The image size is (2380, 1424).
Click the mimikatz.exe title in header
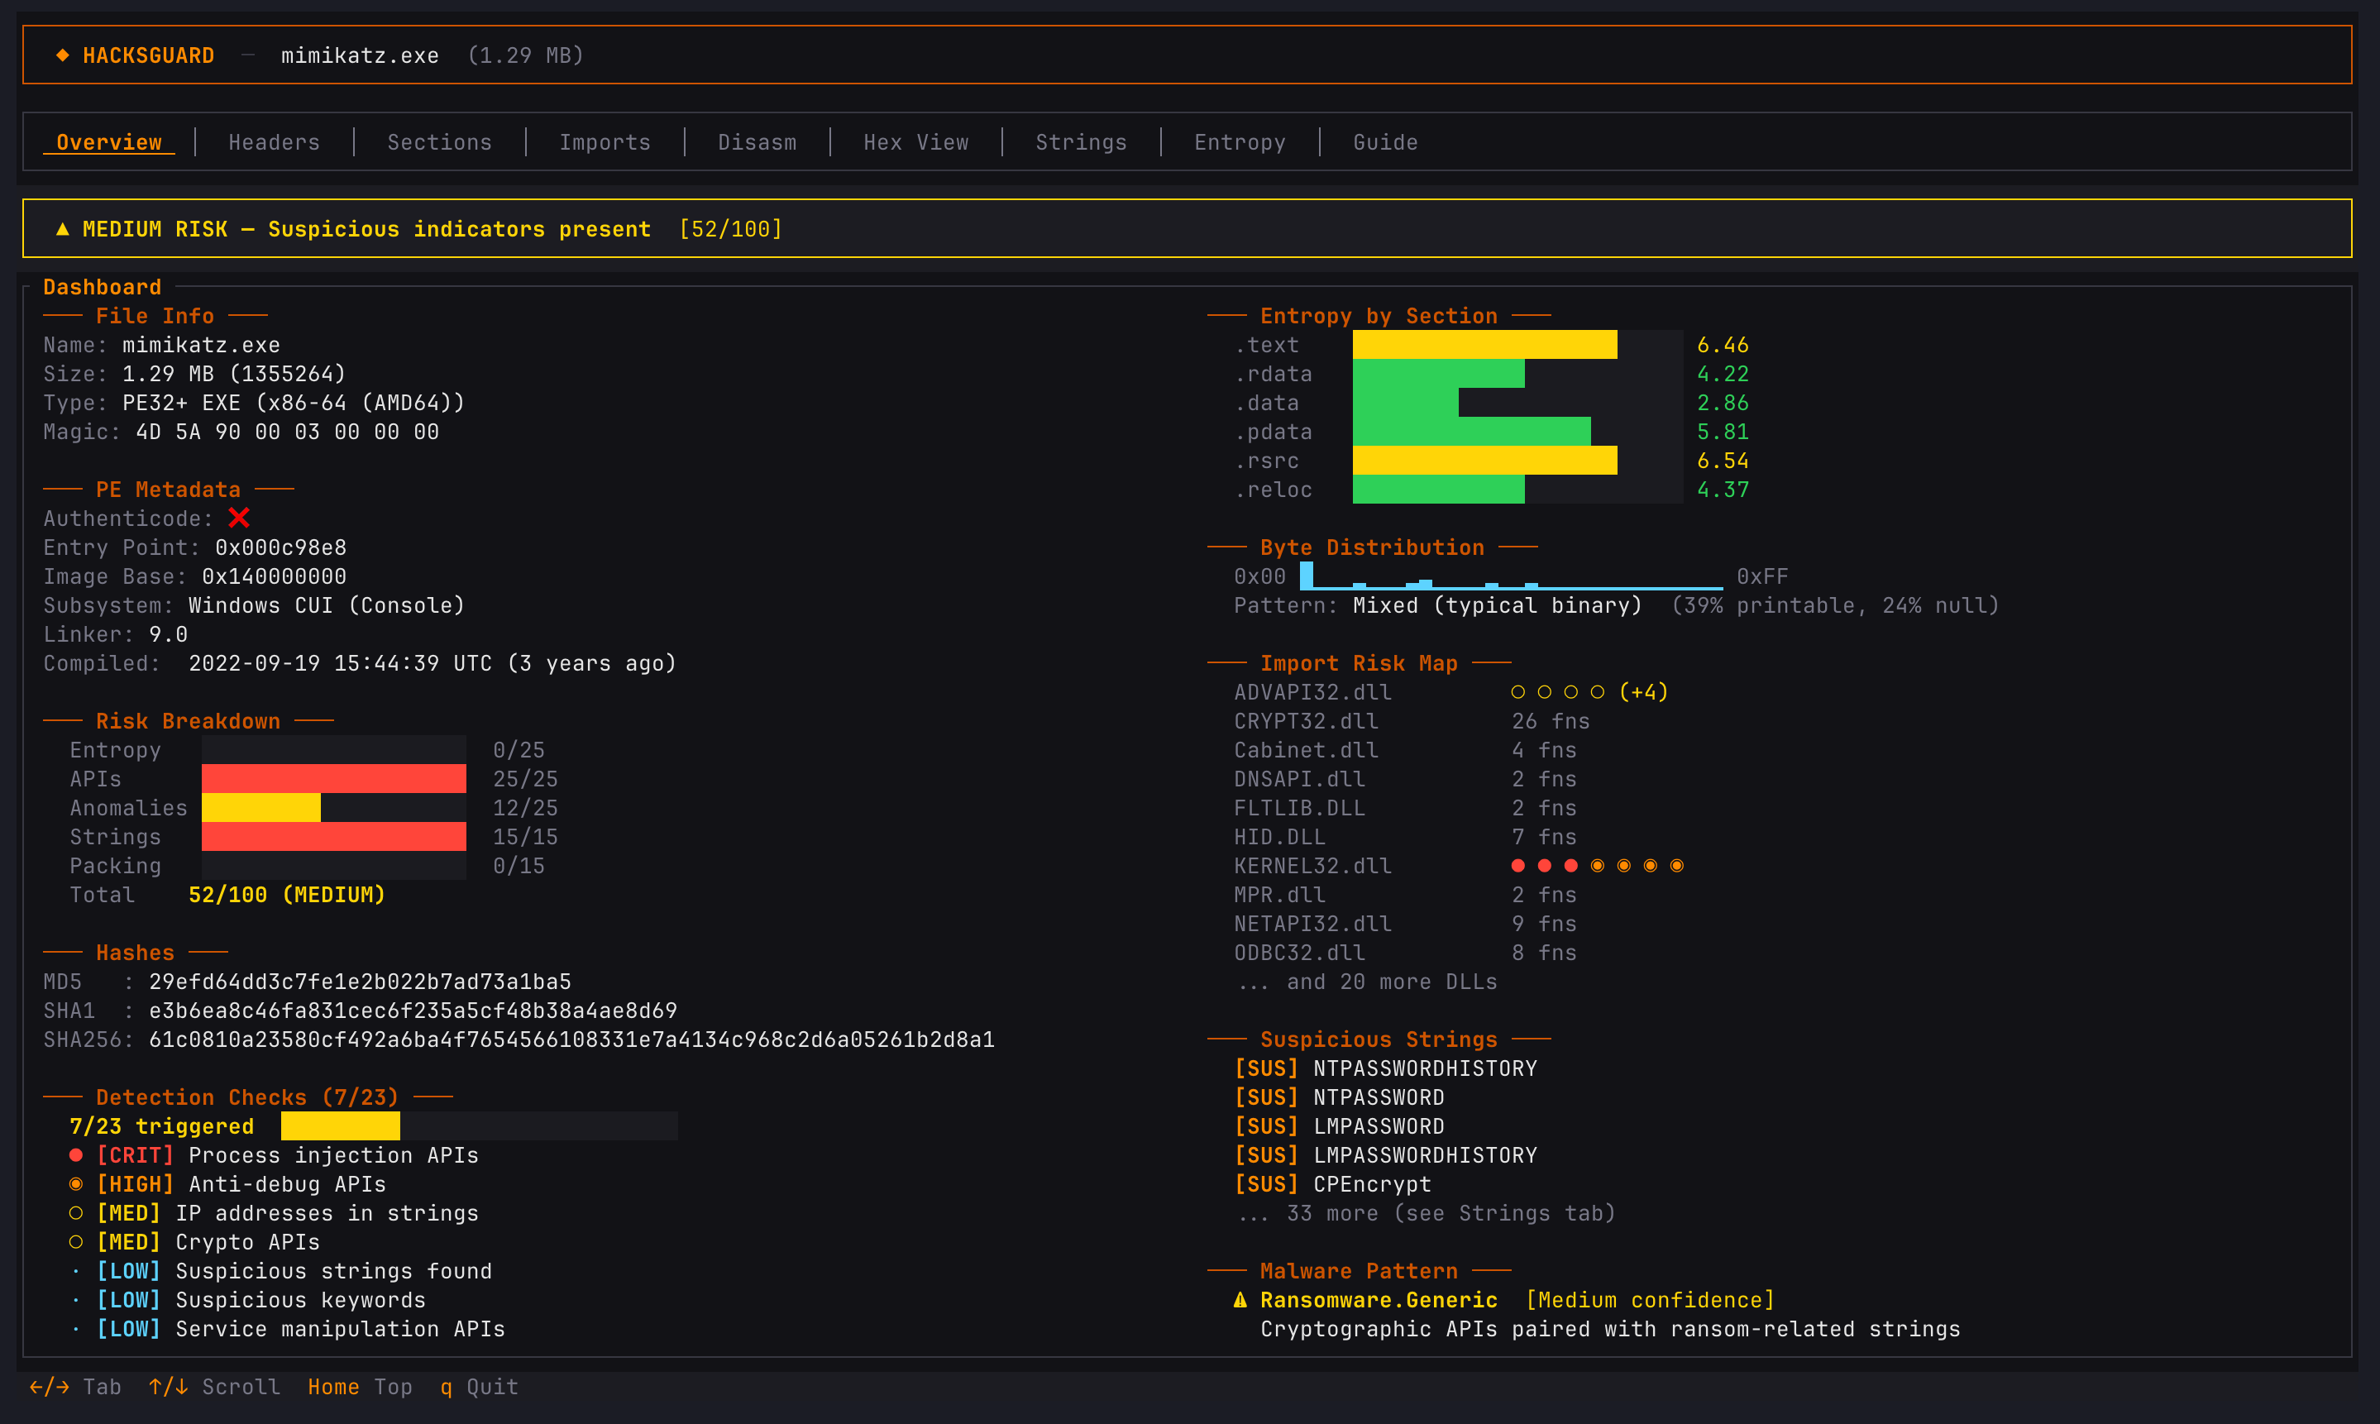tap(360, 55)
